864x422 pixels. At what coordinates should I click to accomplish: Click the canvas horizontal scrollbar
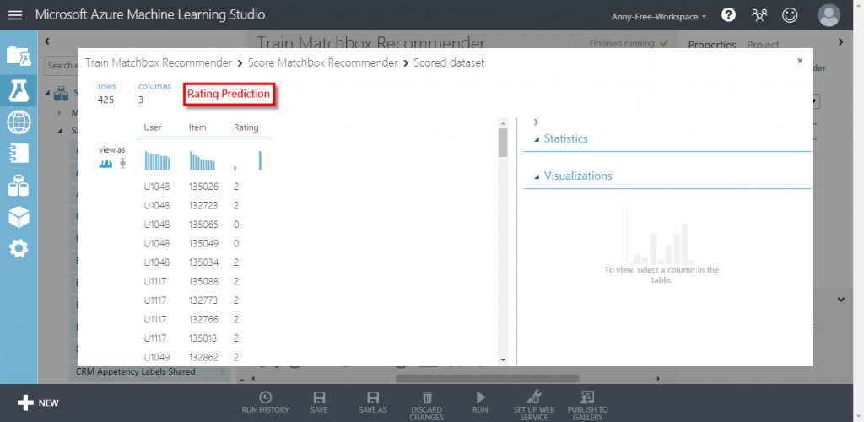(488, 378)
